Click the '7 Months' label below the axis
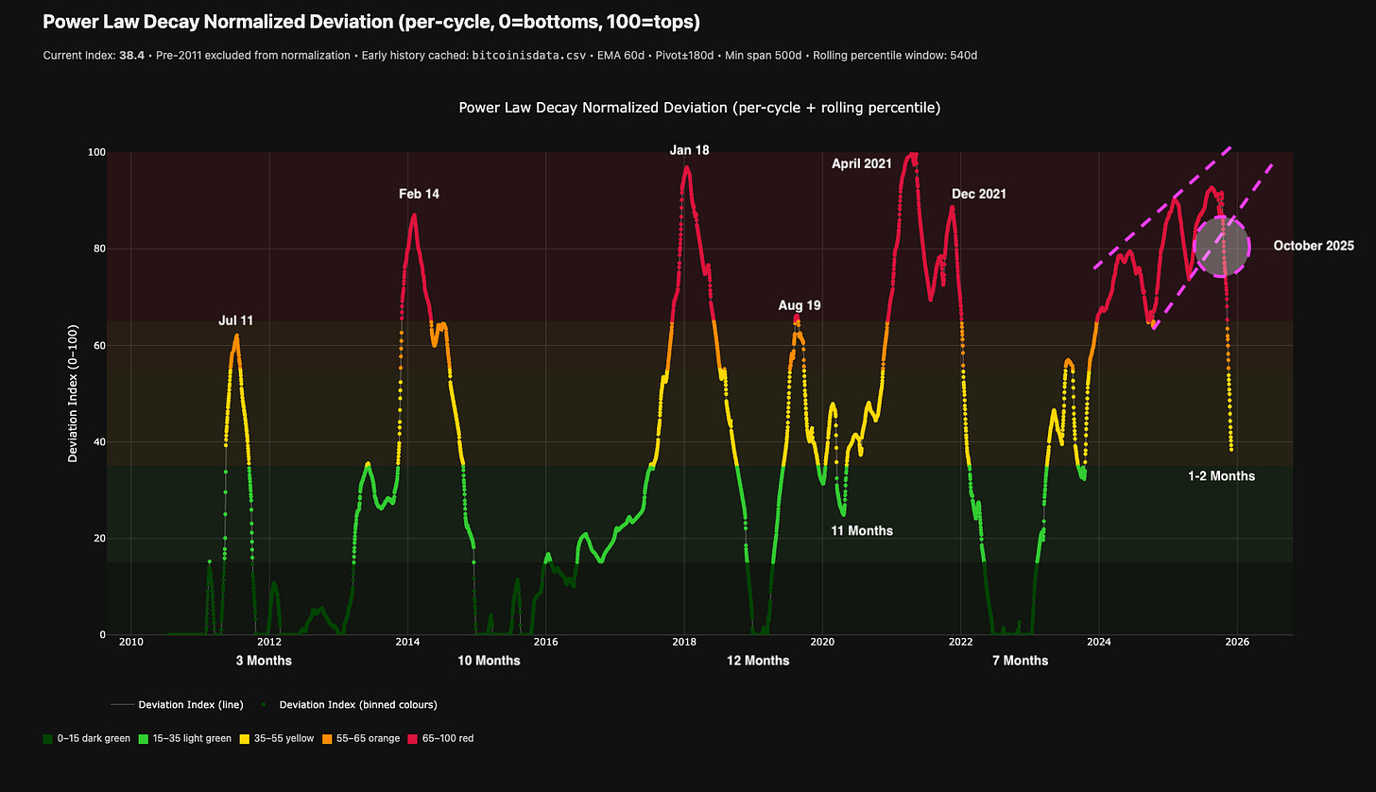The height and width of the screenshot is (792, 1376). click(1020, 661)
